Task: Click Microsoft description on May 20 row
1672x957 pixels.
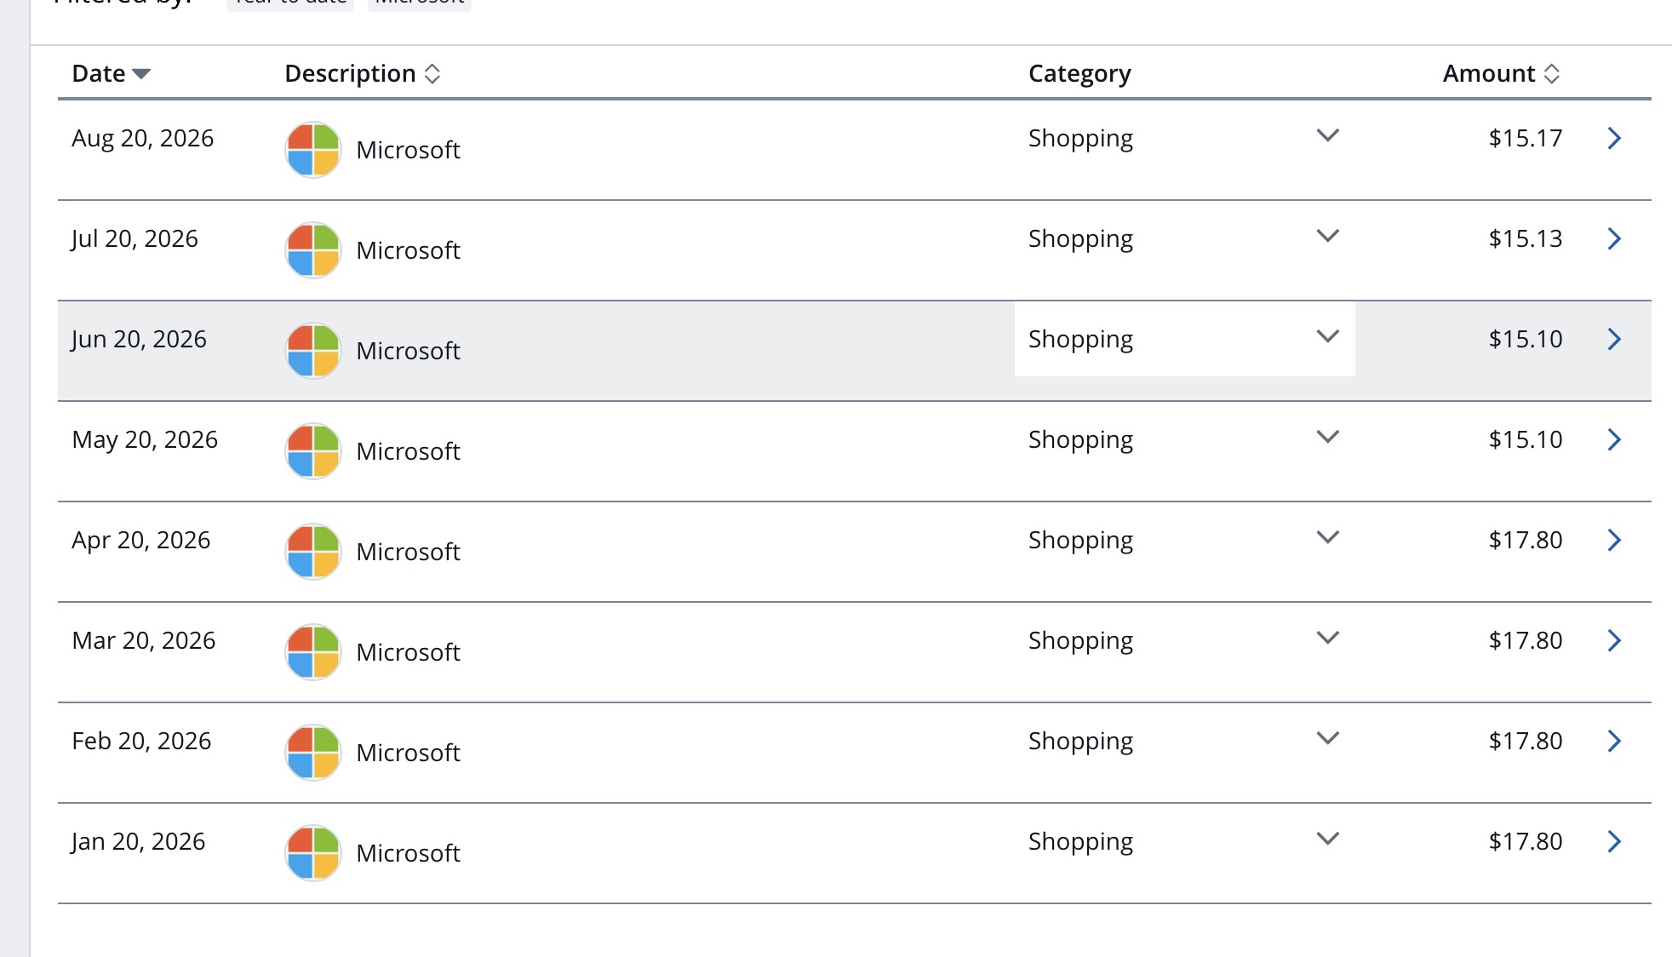Action: pos(408,451)
